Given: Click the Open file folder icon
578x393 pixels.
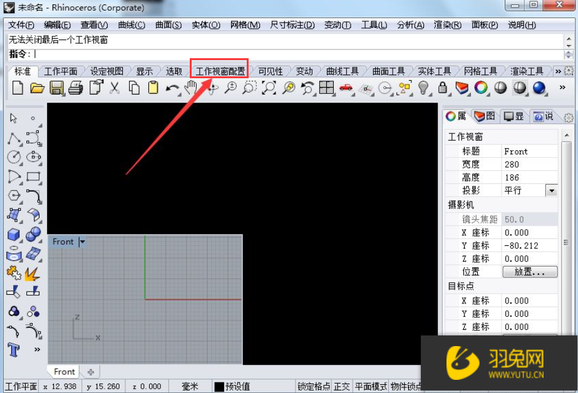Looking at the screenshot, I should (x=37, y=88).
